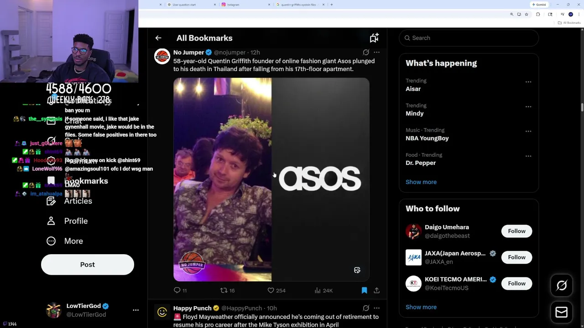584x328 pixels.
Task: Open More in the sidebar menu
Action: 73,241
